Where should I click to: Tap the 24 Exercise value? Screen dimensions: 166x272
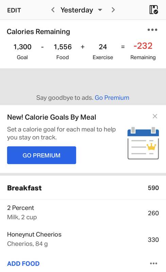click(x=103, y=47)
